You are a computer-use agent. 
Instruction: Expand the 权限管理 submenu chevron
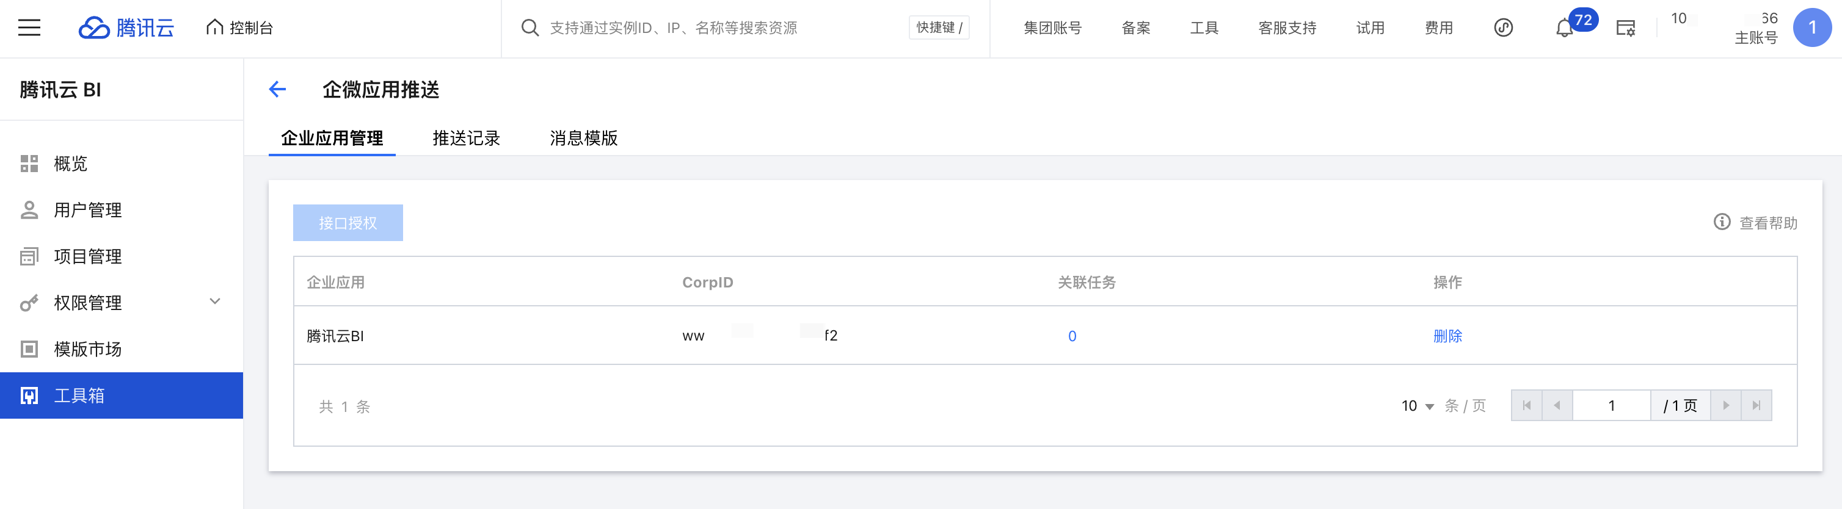tap(214, 301)
